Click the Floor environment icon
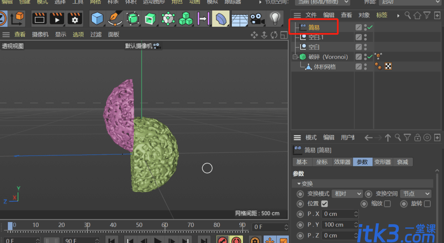The image size is (444, 243). (x=239, y=19)
